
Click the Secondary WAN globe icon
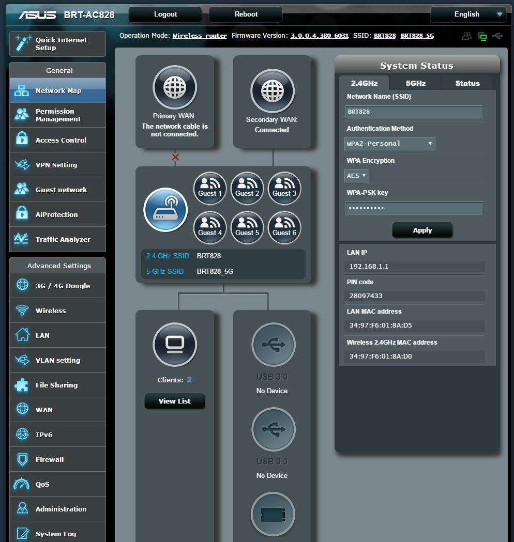pyautogui.click(x=273, y=91)
